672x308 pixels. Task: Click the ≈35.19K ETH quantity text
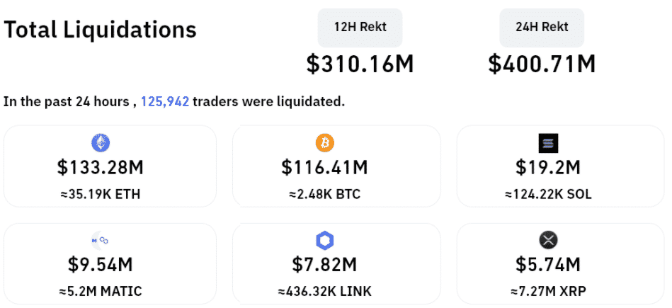tap(101, 194)
